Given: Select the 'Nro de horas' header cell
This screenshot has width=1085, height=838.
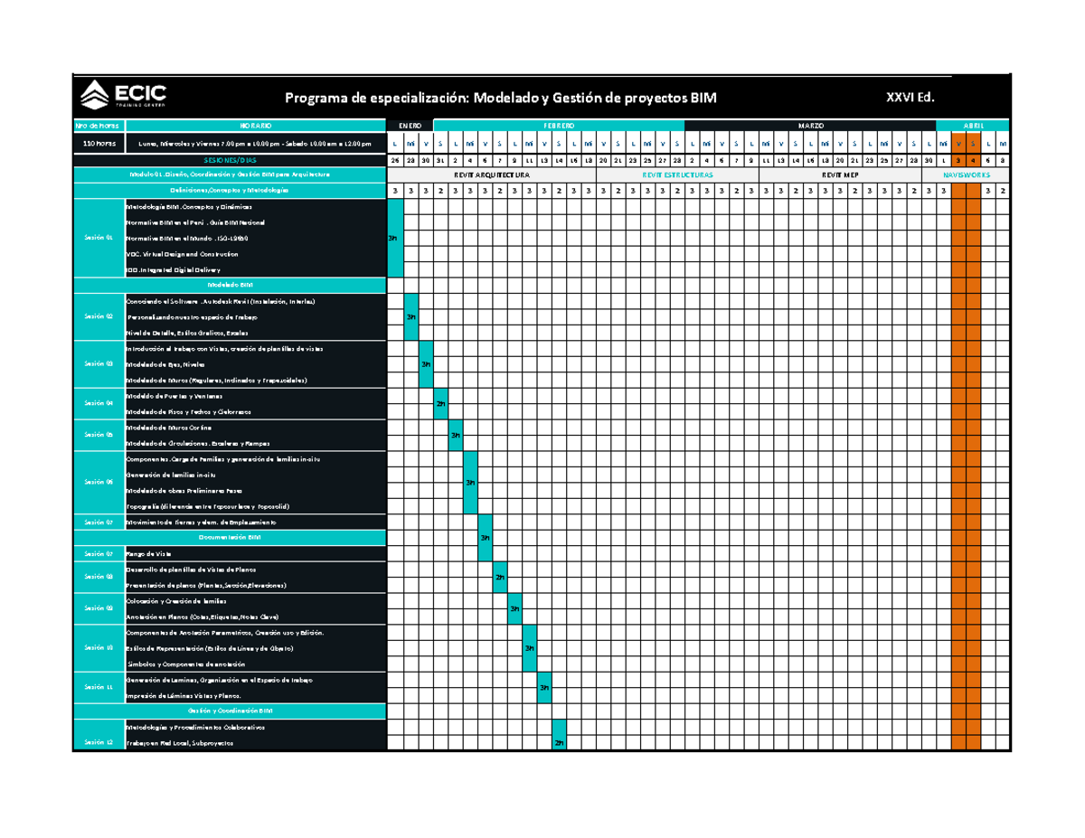Looking at the screenshot, I should [98, 126].
